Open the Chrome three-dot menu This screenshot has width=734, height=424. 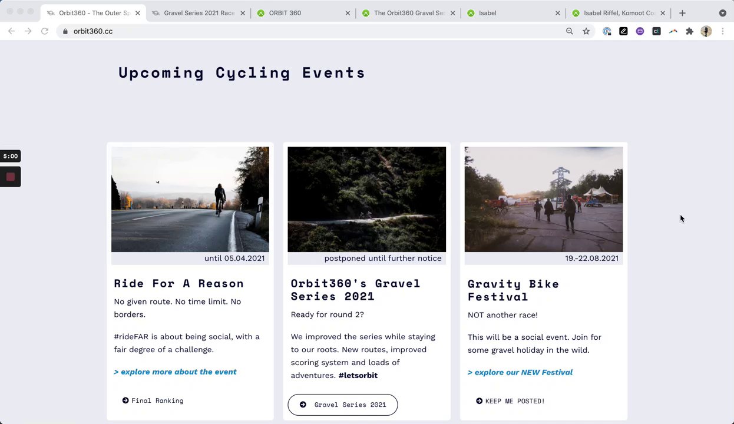(723, 31)
